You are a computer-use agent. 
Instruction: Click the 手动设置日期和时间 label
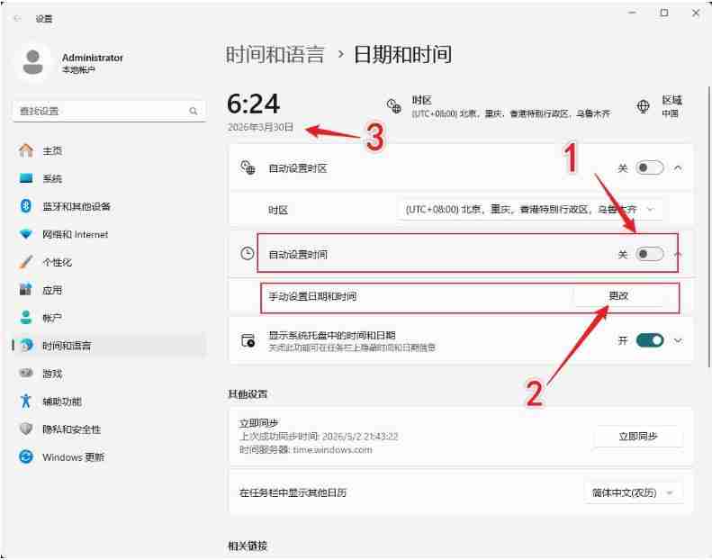tap(312, 296)
